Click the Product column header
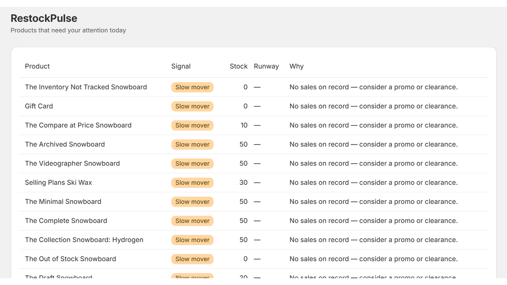 (x=37, y=66)
